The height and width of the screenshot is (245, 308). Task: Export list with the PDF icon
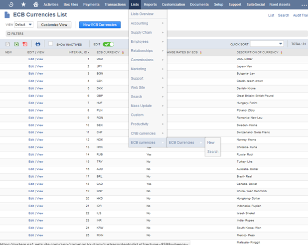click(25, 44)
